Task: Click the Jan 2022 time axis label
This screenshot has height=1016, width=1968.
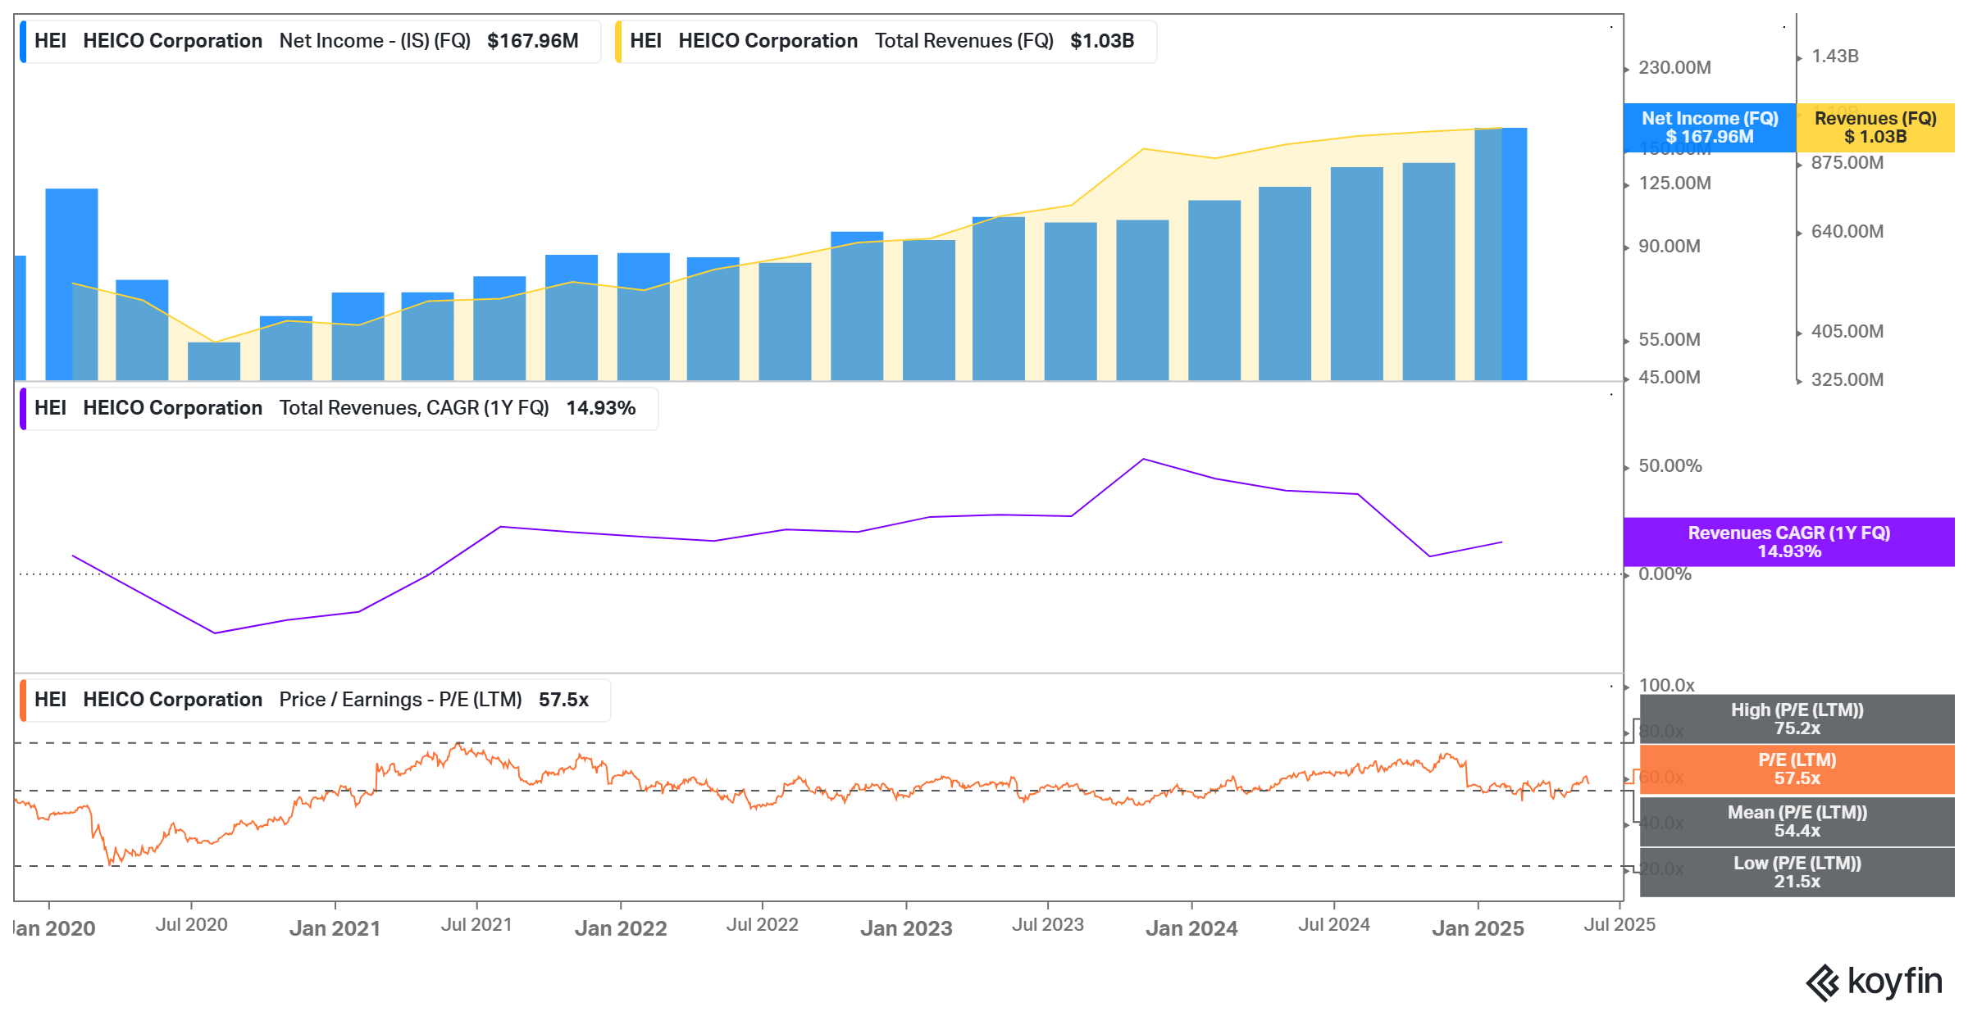Action: coord(621,928)
